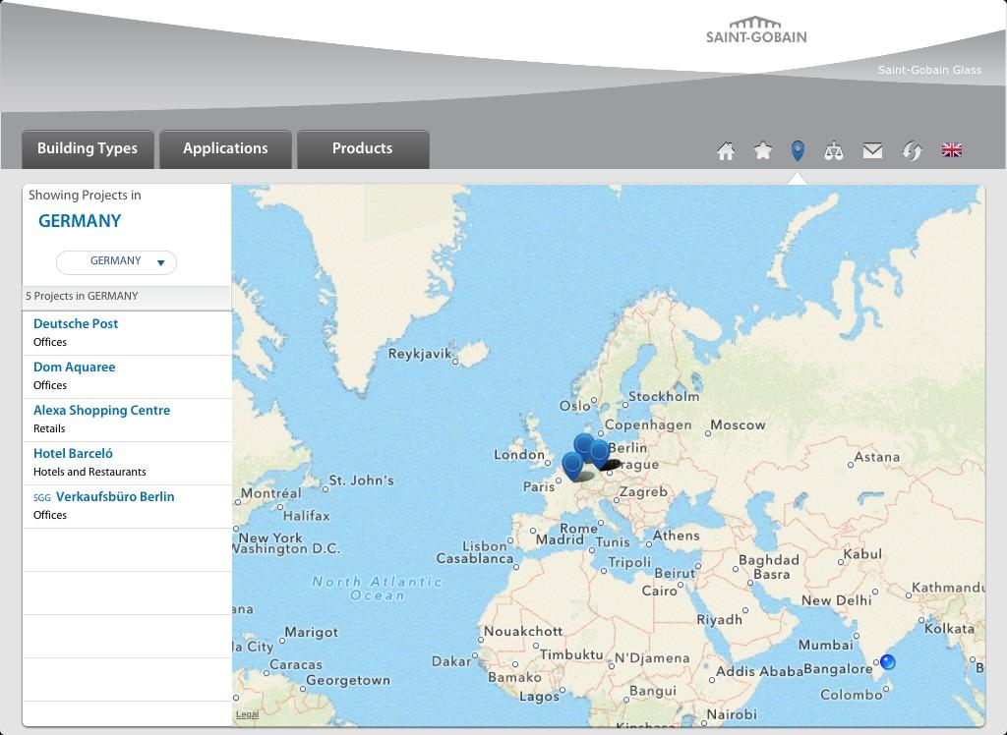Click the Copenhagen label on map
This screenshot has width=1007, height=735.
click(648, 424)
